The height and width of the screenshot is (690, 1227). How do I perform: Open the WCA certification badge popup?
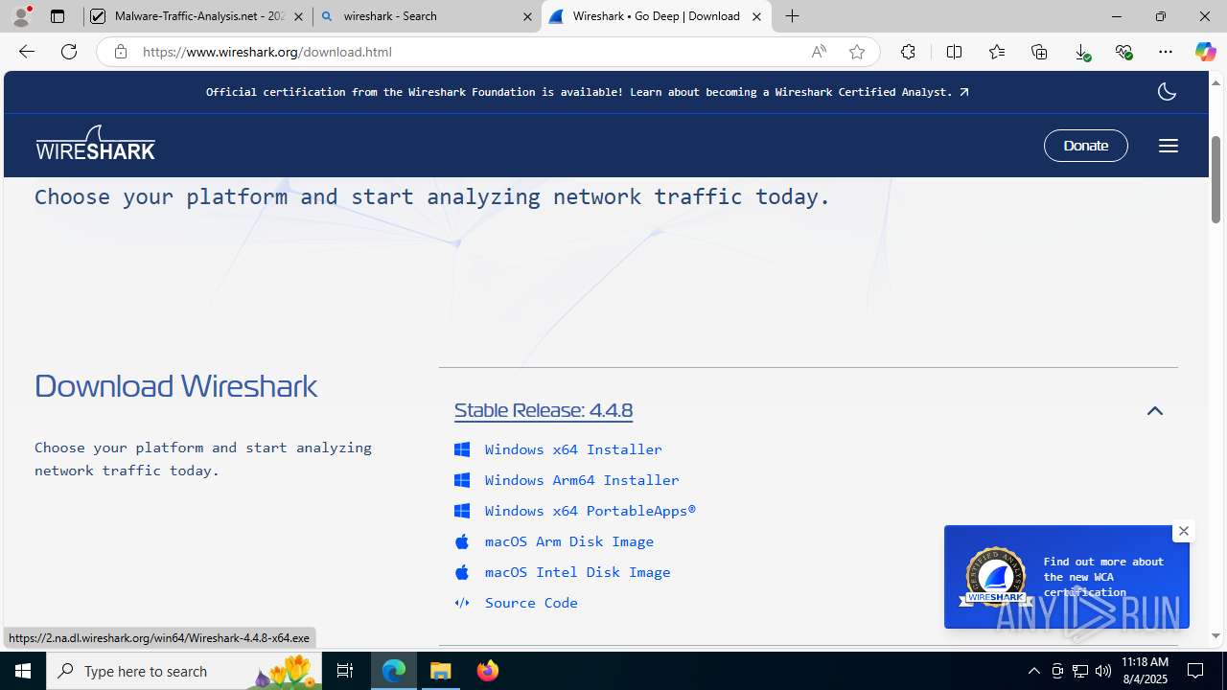point(1066,577)
